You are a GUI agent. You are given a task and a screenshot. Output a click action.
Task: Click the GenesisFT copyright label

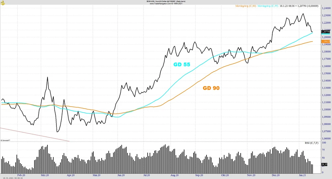[5, 140]
